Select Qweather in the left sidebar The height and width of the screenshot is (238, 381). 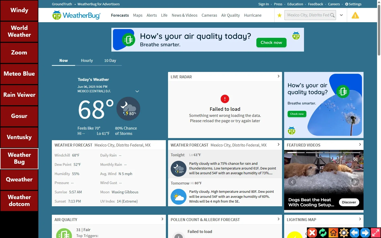click(19, 180)
